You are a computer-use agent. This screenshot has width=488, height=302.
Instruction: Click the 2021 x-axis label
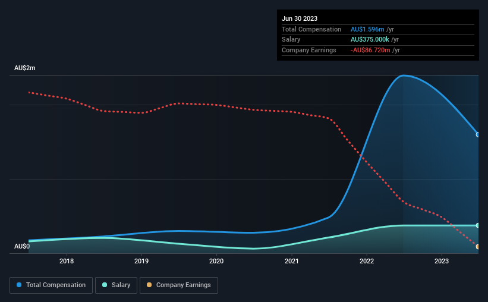(x=292, y=261)
